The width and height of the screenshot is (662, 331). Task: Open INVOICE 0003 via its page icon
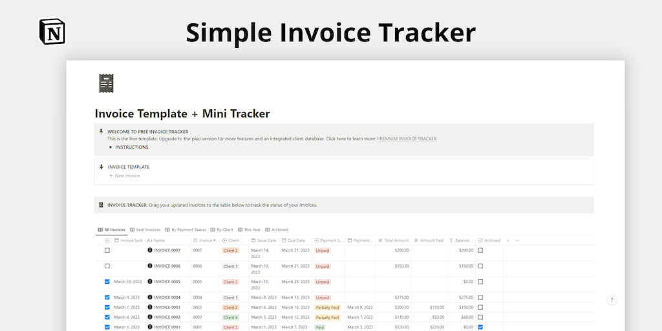click(x=150, y=307)
